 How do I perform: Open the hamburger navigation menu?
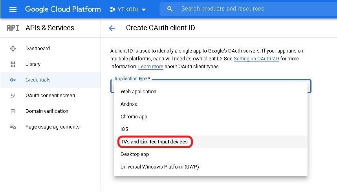[x=13, y=9]
